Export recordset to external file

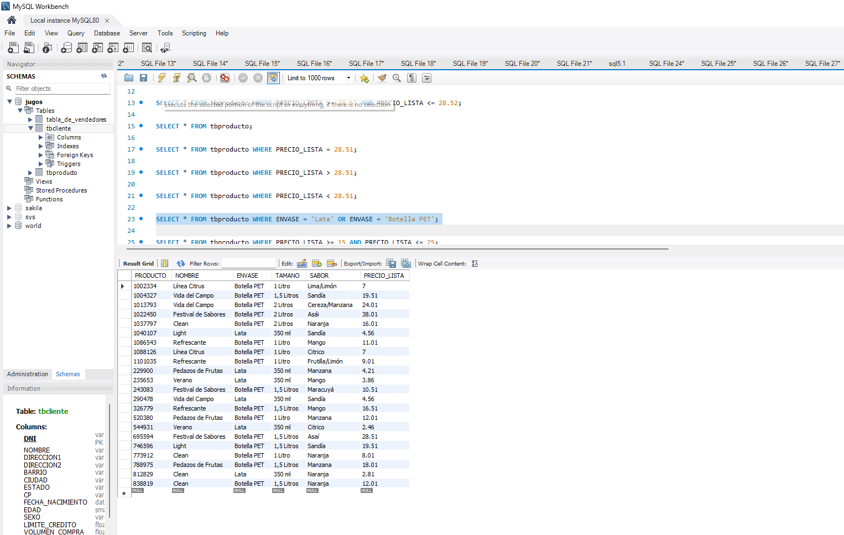click(x=391, y=263)
